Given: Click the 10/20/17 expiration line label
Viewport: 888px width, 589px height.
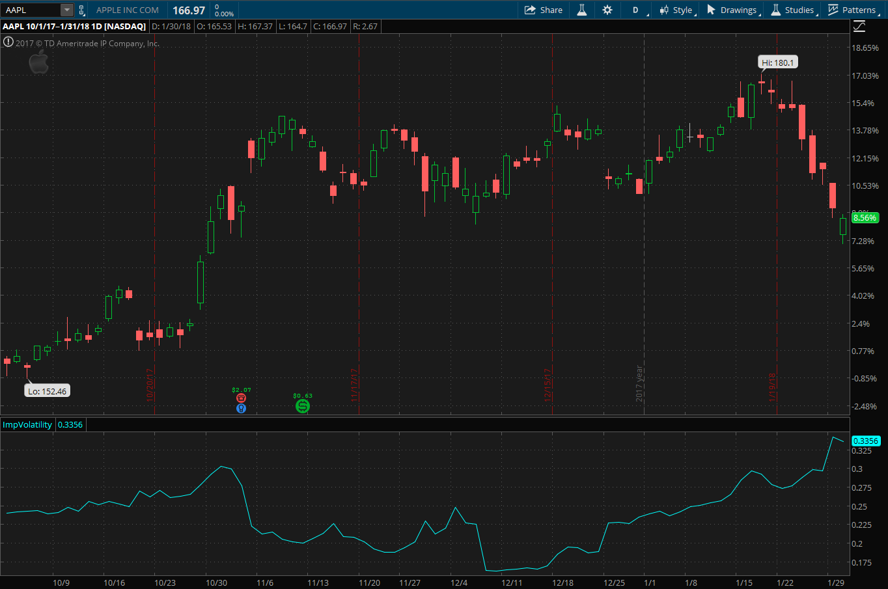Looking at the screenshot, I should tap(150, 385).
